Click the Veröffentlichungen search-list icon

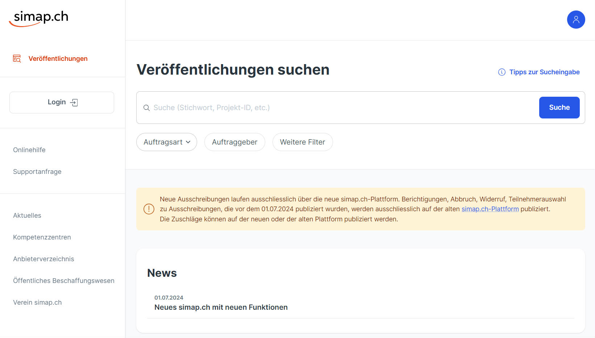(17, 59)
